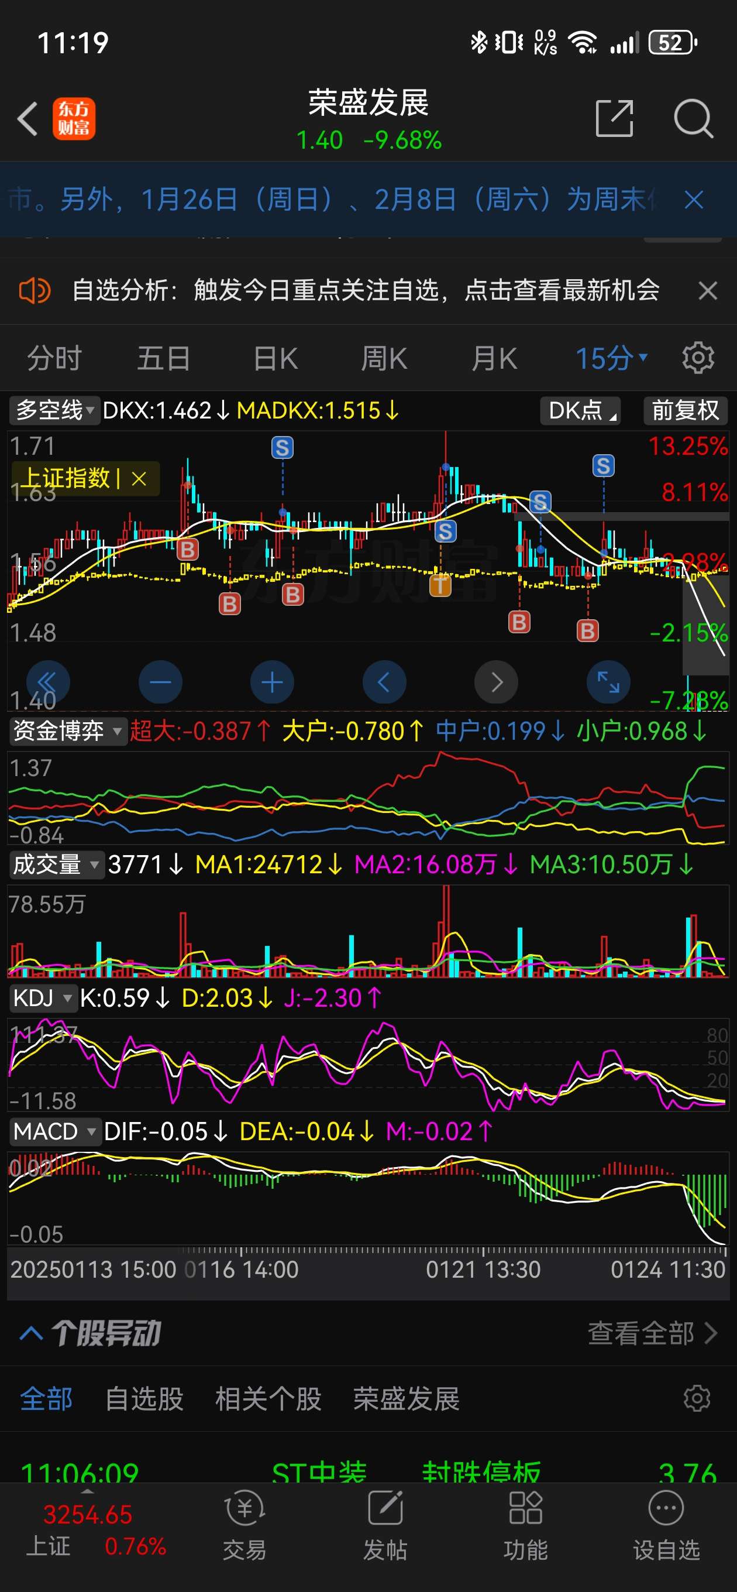The image size is (737, 1592).
Task: Tap the stock title 荣盛发展
Action: tap(368, 102)
